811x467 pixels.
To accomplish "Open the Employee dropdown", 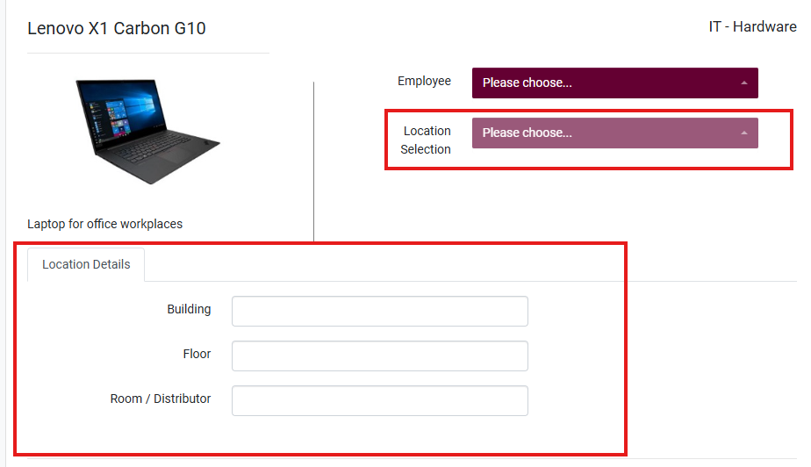I will [x=614, y=83].
